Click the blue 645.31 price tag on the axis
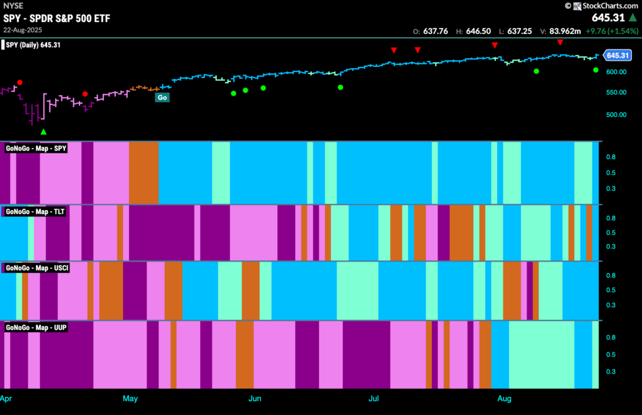Image resolution: width=642 pixels, height=415 pixels. point(618,55)
